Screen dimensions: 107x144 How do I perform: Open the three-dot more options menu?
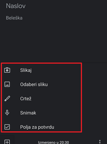pyautogui.click(x=100, y=142)
